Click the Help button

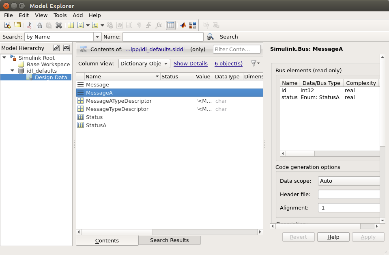pos(333,237)
